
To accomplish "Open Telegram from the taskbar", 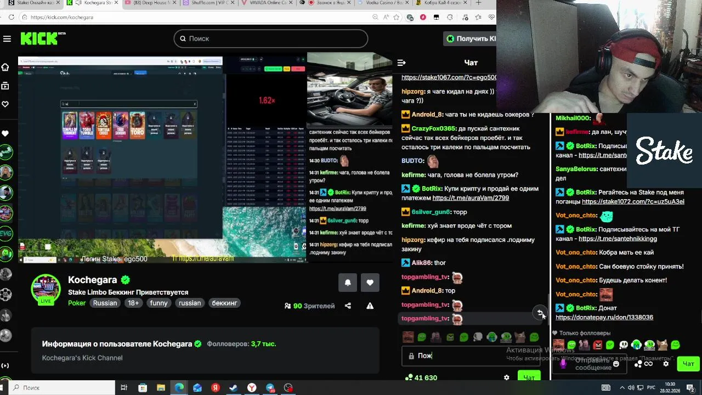I will (x=270, y=388).
